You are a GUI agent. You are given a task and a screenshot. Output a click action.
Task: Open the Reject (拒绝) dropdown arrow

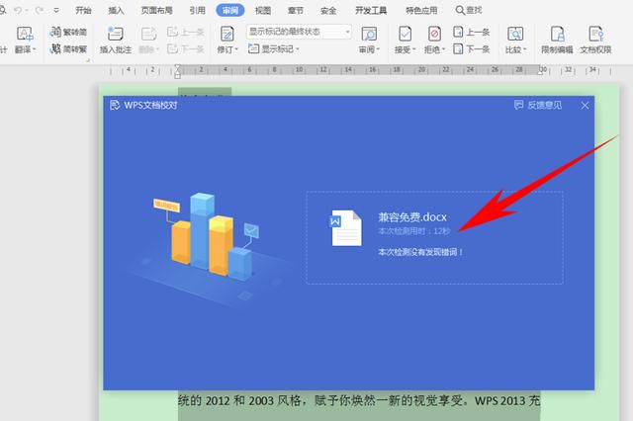point(443,49)
